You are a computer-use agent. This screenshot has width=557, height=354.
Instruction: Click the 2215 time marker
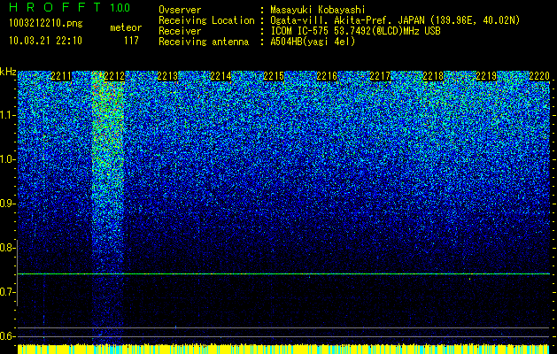click(274, 76)
